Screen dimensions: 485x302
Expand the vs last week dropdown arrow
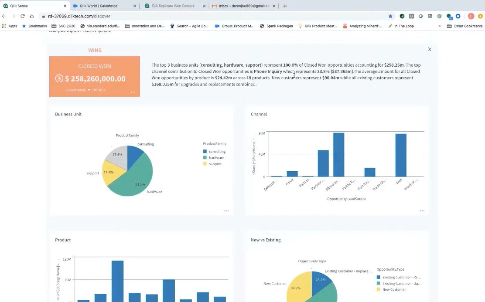click(89, 90)
